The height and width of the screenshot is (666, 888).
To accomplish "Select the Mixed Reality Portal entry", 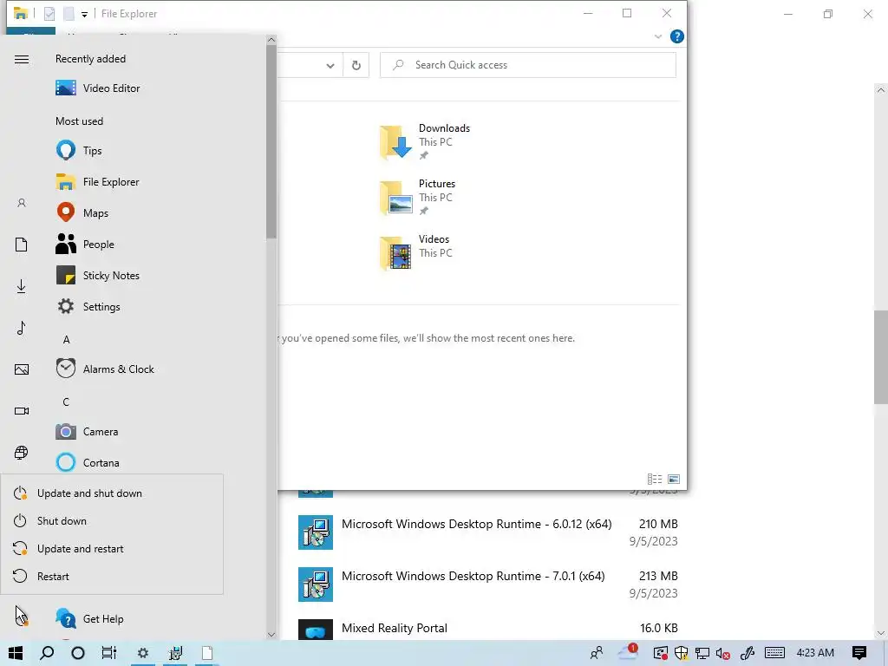I will click(488, 629).
